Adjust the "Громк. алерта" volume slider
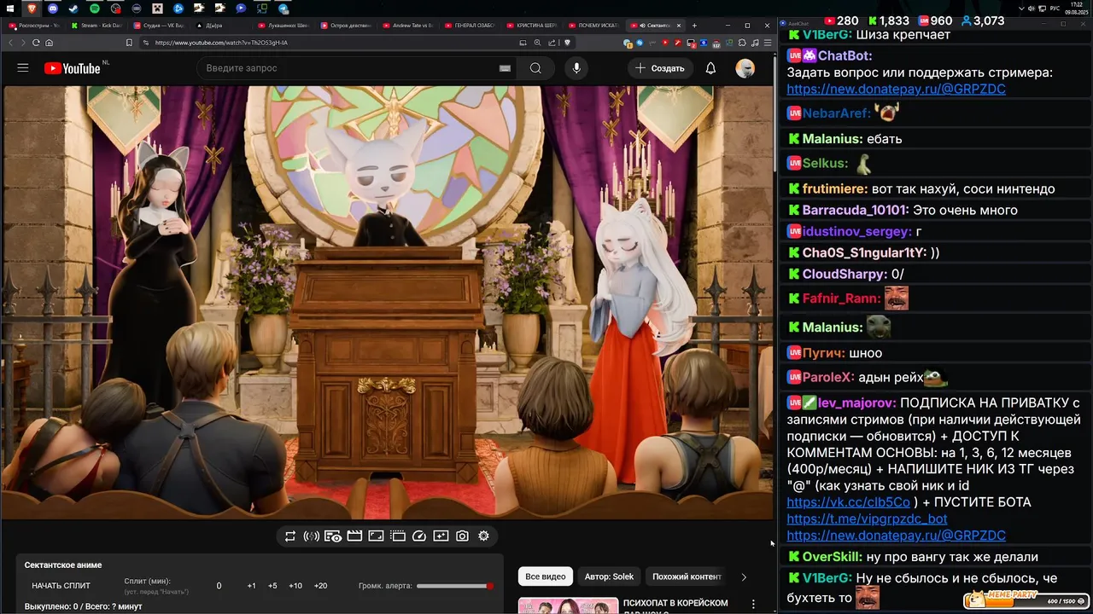The height and width of the screenshot is (614, 1093). pos(455,586)
